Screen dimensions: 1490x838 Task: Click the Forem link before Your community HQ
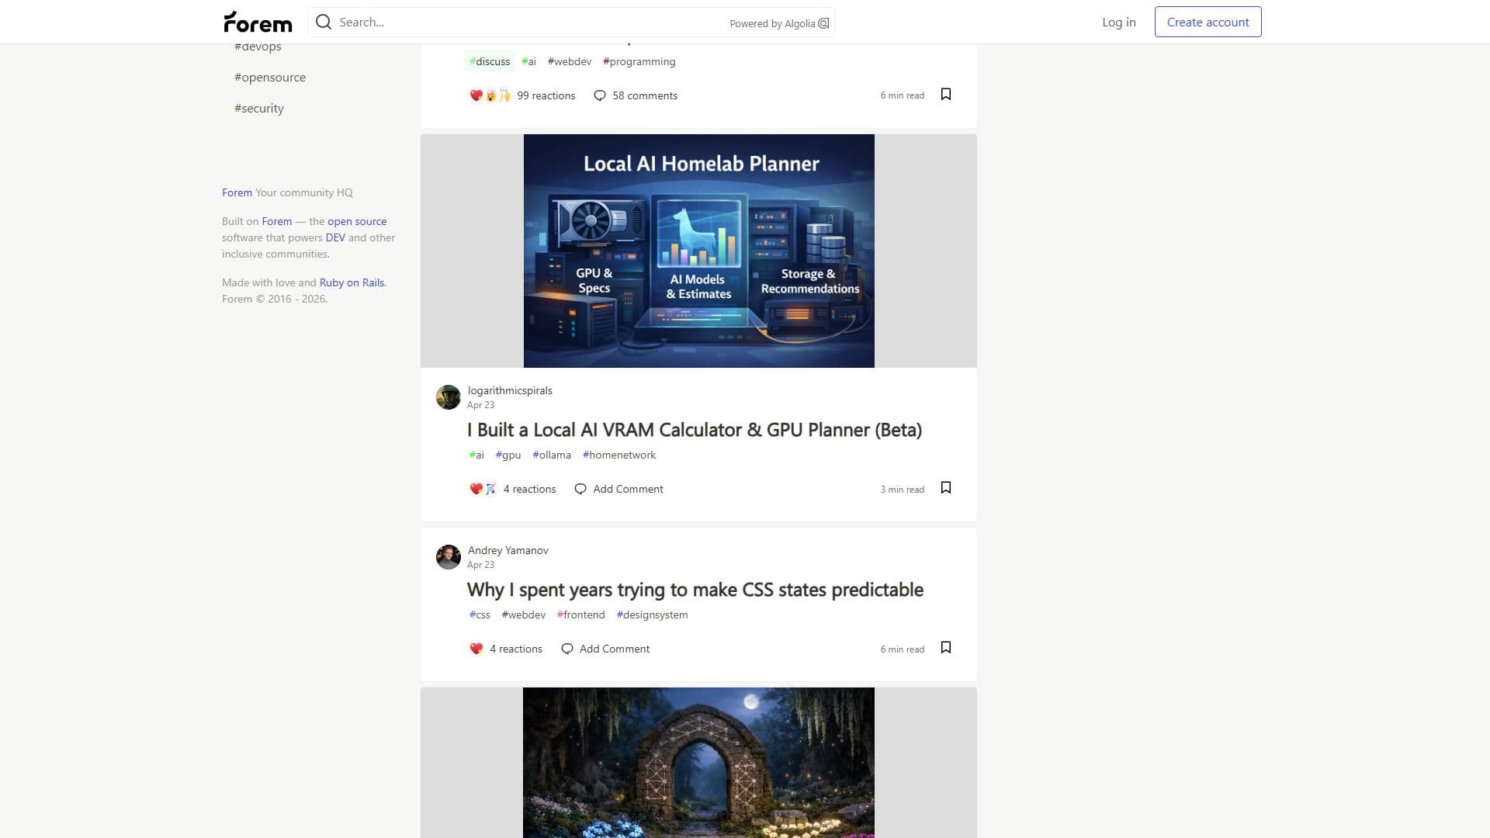click(237, 192)
